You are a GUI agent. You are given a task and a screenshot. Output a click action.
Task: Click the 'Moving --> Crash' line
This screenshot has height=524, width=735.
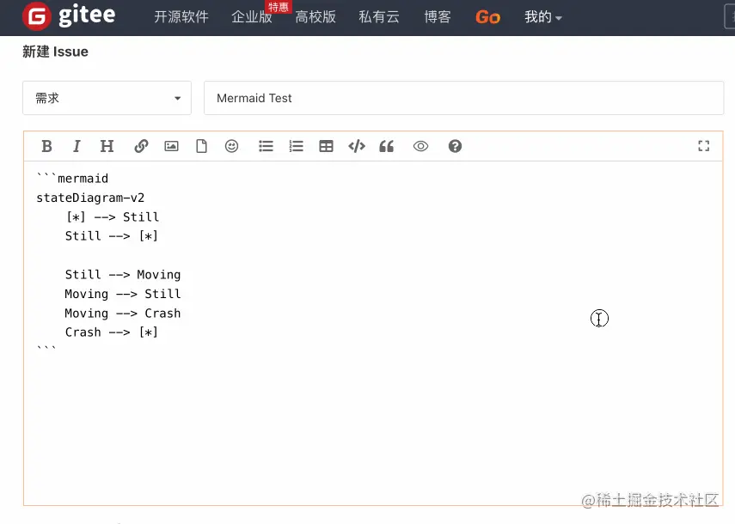click(123, 313)
